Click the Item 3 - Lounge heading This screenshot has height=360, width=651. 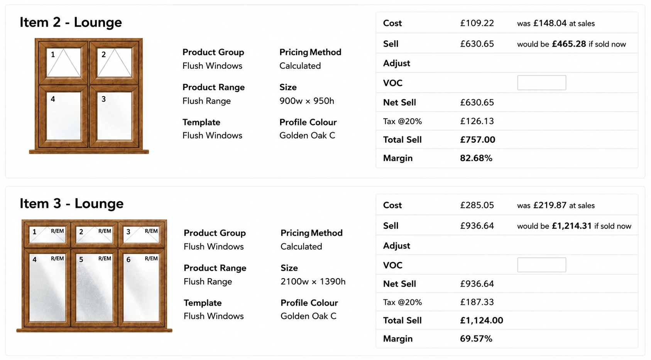(x=72, y=204)
